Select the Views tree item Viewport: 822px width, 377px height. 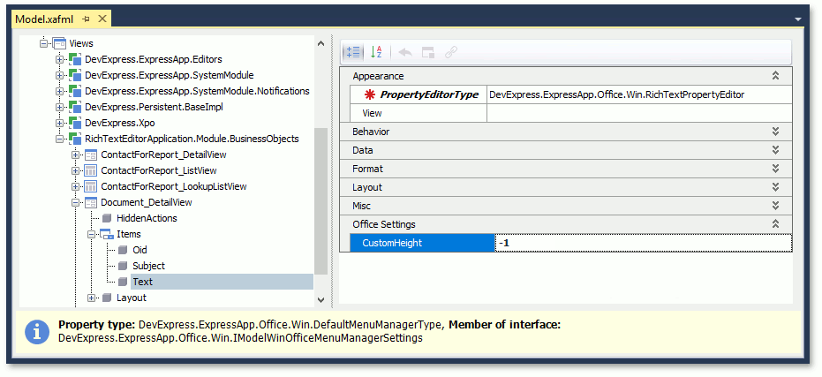point(81,43)
